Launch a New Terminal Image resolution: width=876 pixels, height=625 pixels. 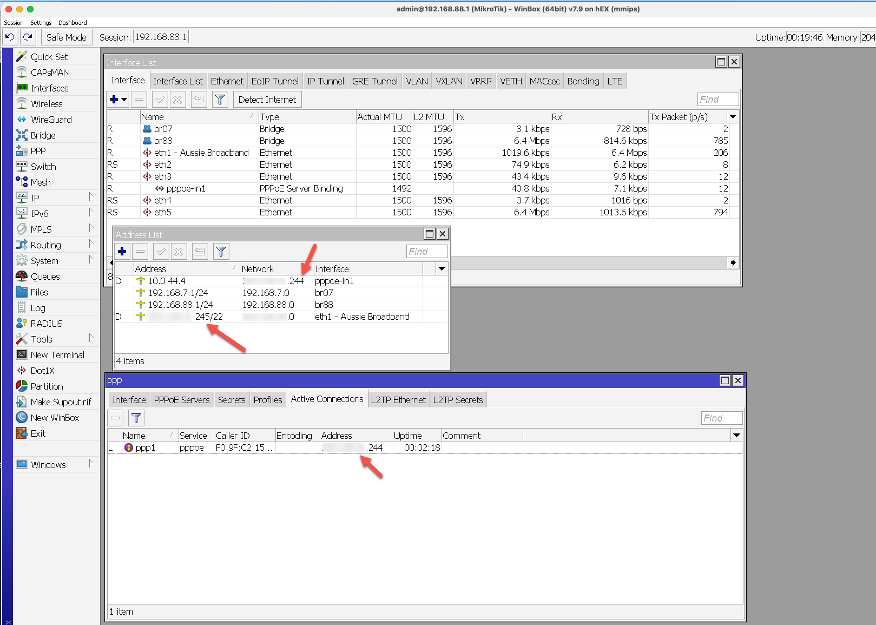[58, 354]
